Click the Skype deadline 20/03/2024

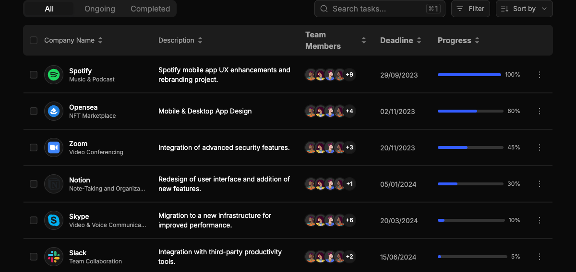[399, 221]
